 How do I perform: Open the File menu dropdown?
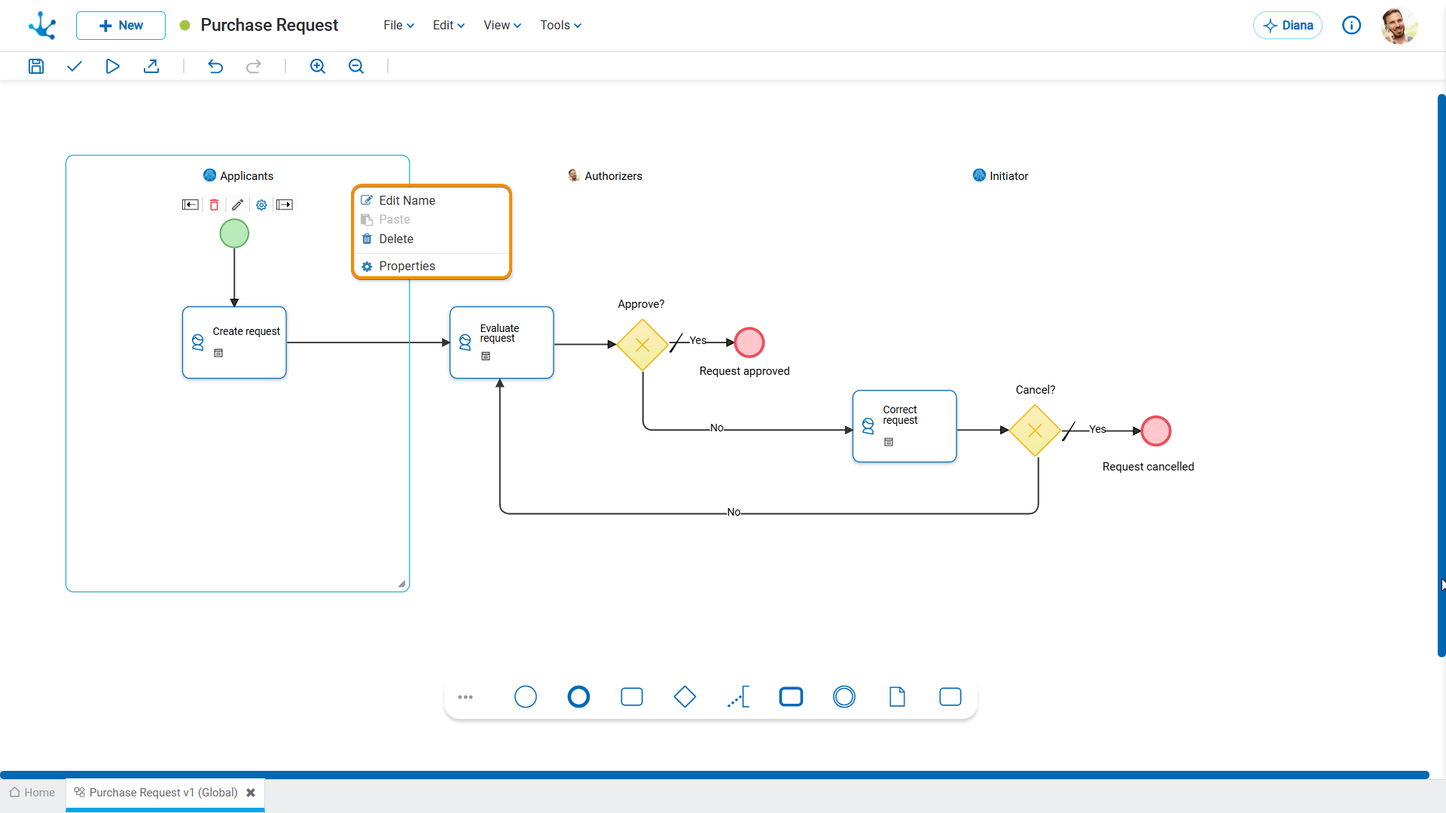398,25
